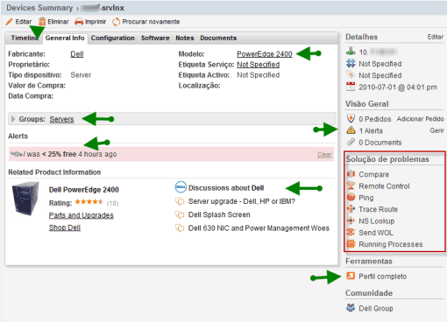Screen dimensions: 447x322
Task: Click the Alerta warning triangle icon
Action: tap(351, 130)
